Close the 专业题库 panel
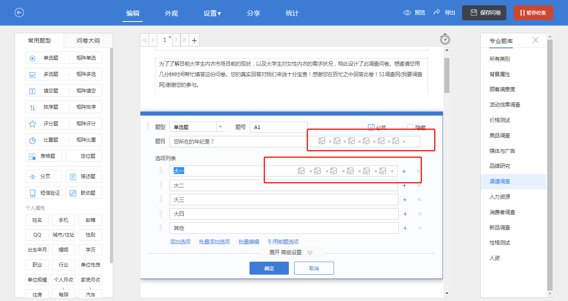The image size is (568, 301). pyautogui.click(x=536, y=40)
